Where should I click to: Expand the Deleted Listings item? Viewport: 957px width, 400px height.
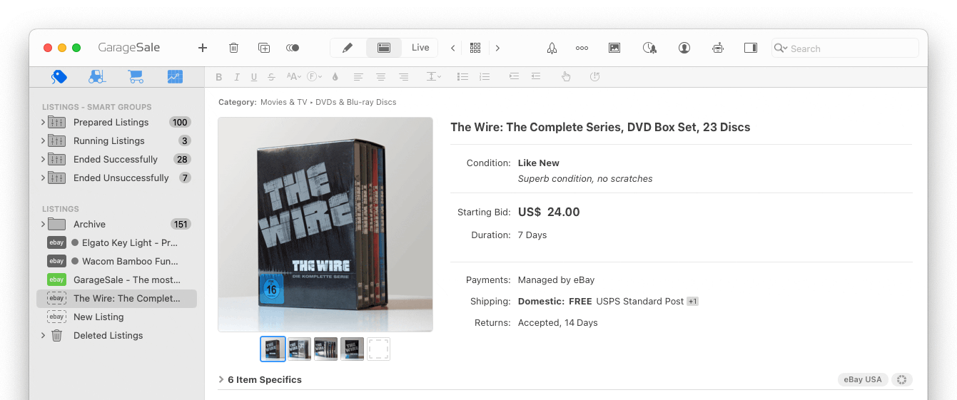[x=43, y=336]
